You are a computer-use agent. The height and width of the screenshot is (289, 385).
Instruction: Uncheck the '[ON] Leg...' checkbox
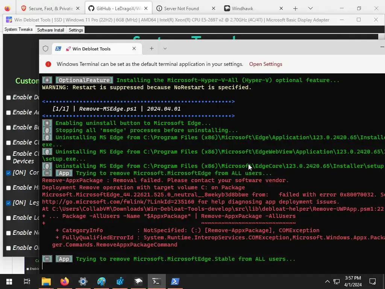pyautogui.click(x=8, y=203)
